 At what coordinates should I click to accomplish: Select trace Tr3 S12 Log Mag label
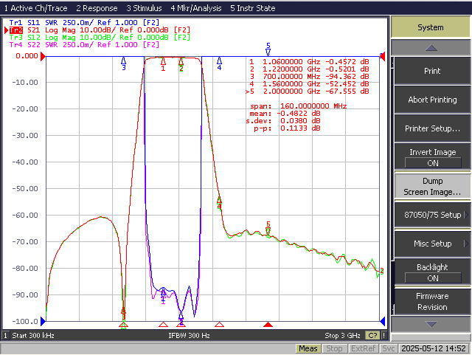100,38
